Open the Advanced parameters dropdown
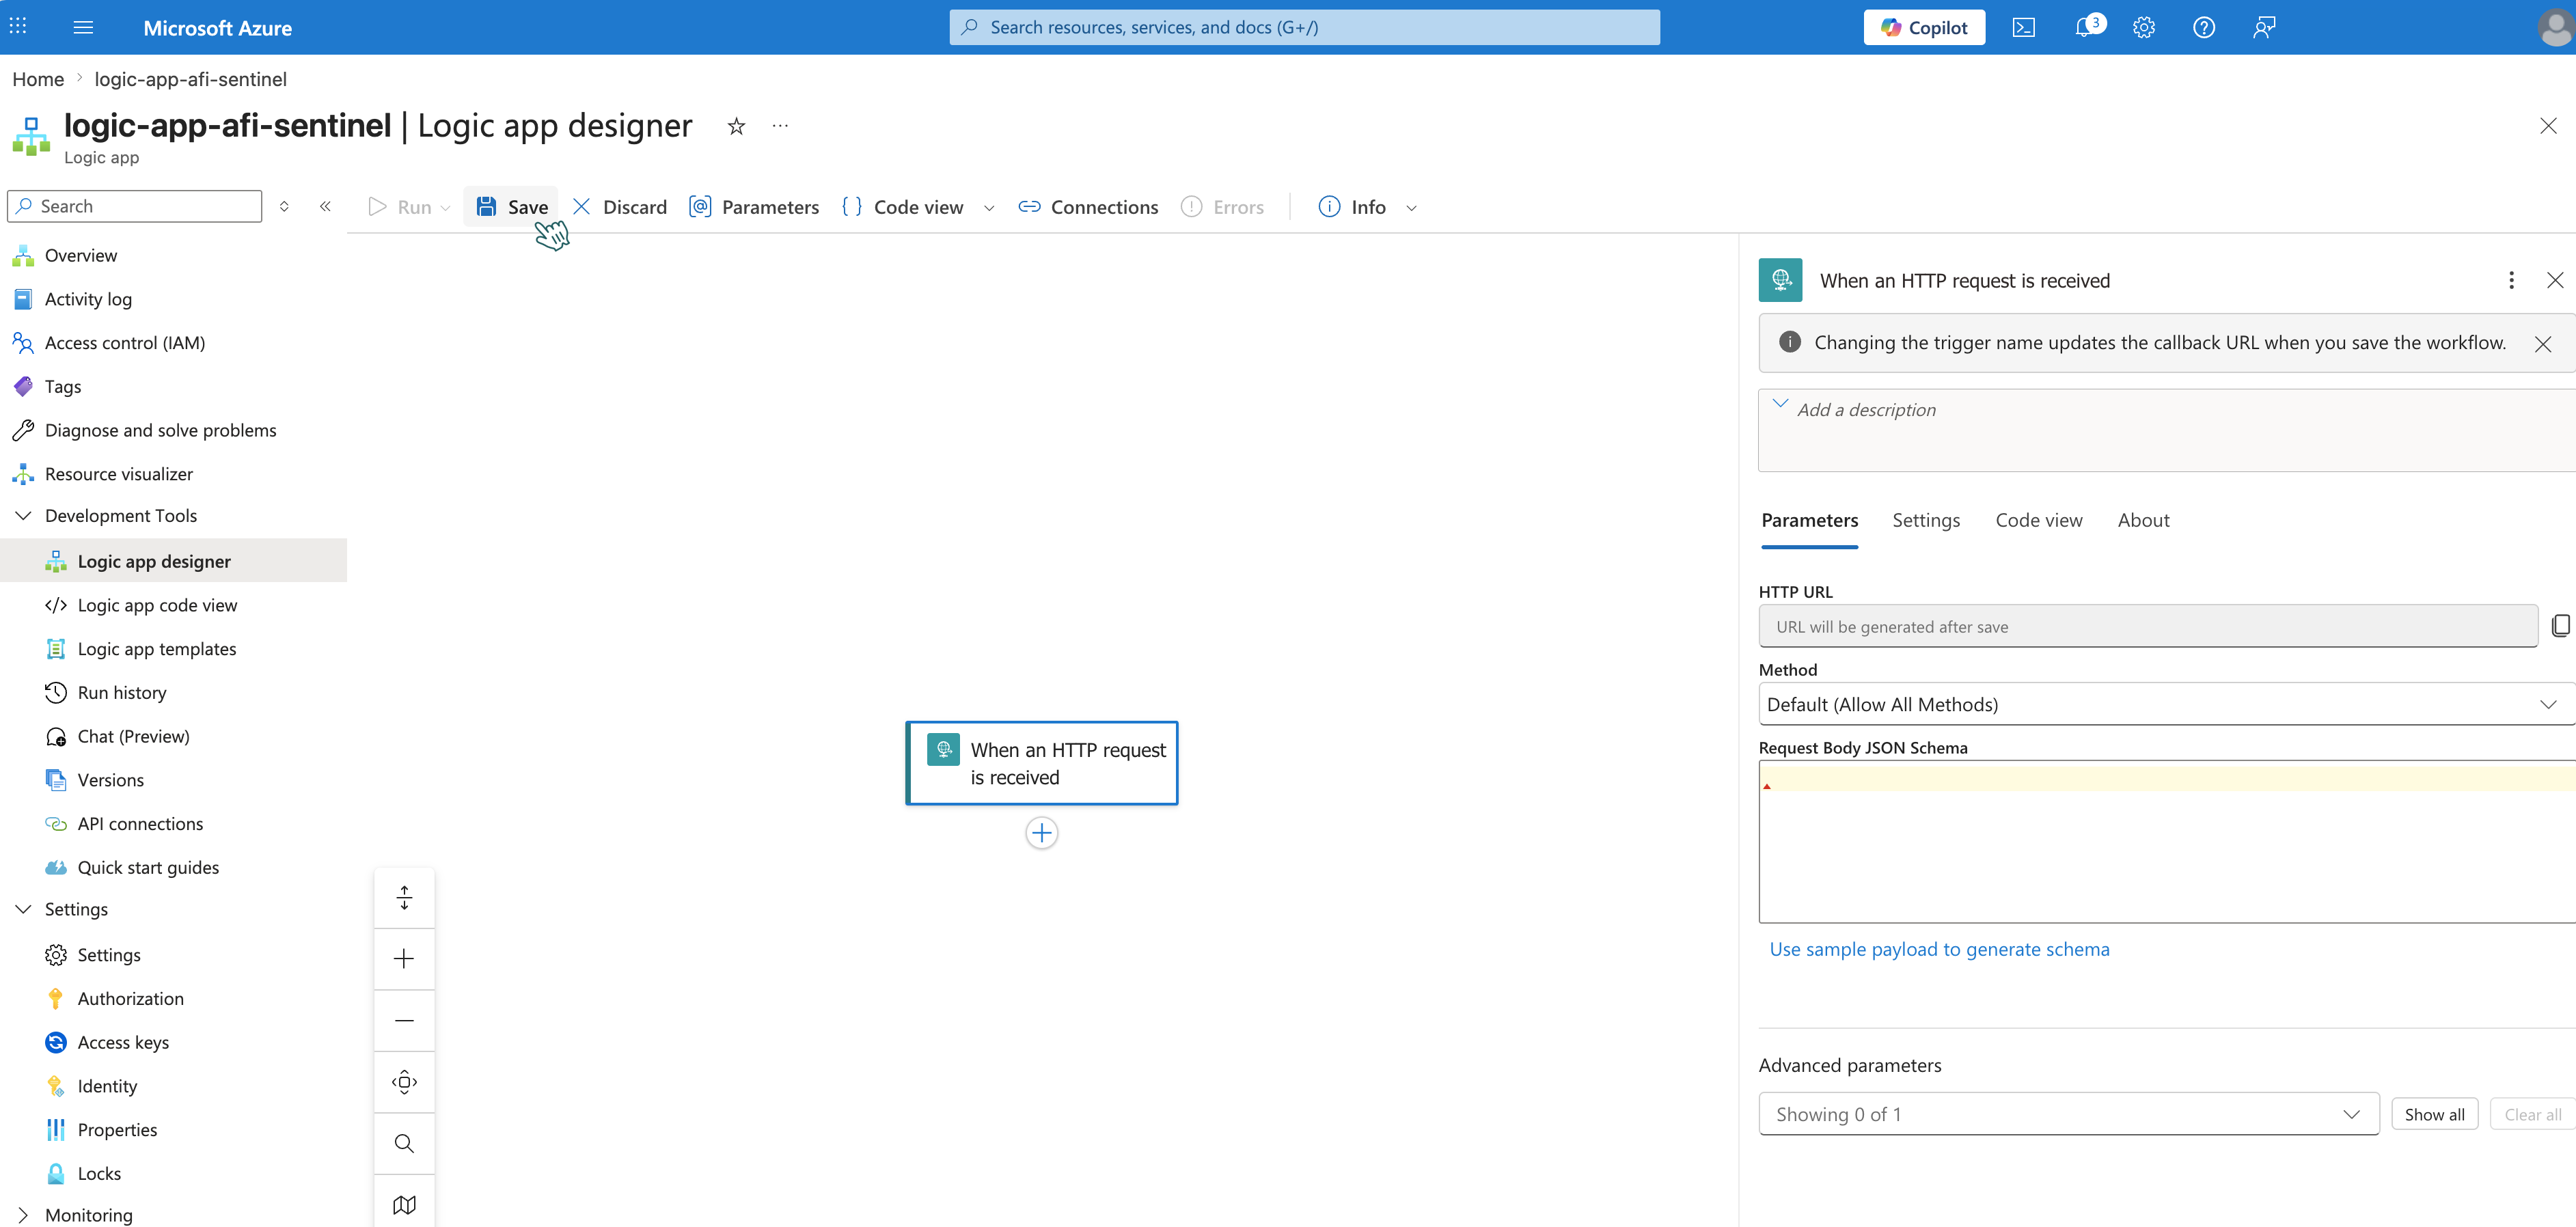Image resolution: width=2576 pixels, height=1227 pixels. click(x=2068, y=1114)
